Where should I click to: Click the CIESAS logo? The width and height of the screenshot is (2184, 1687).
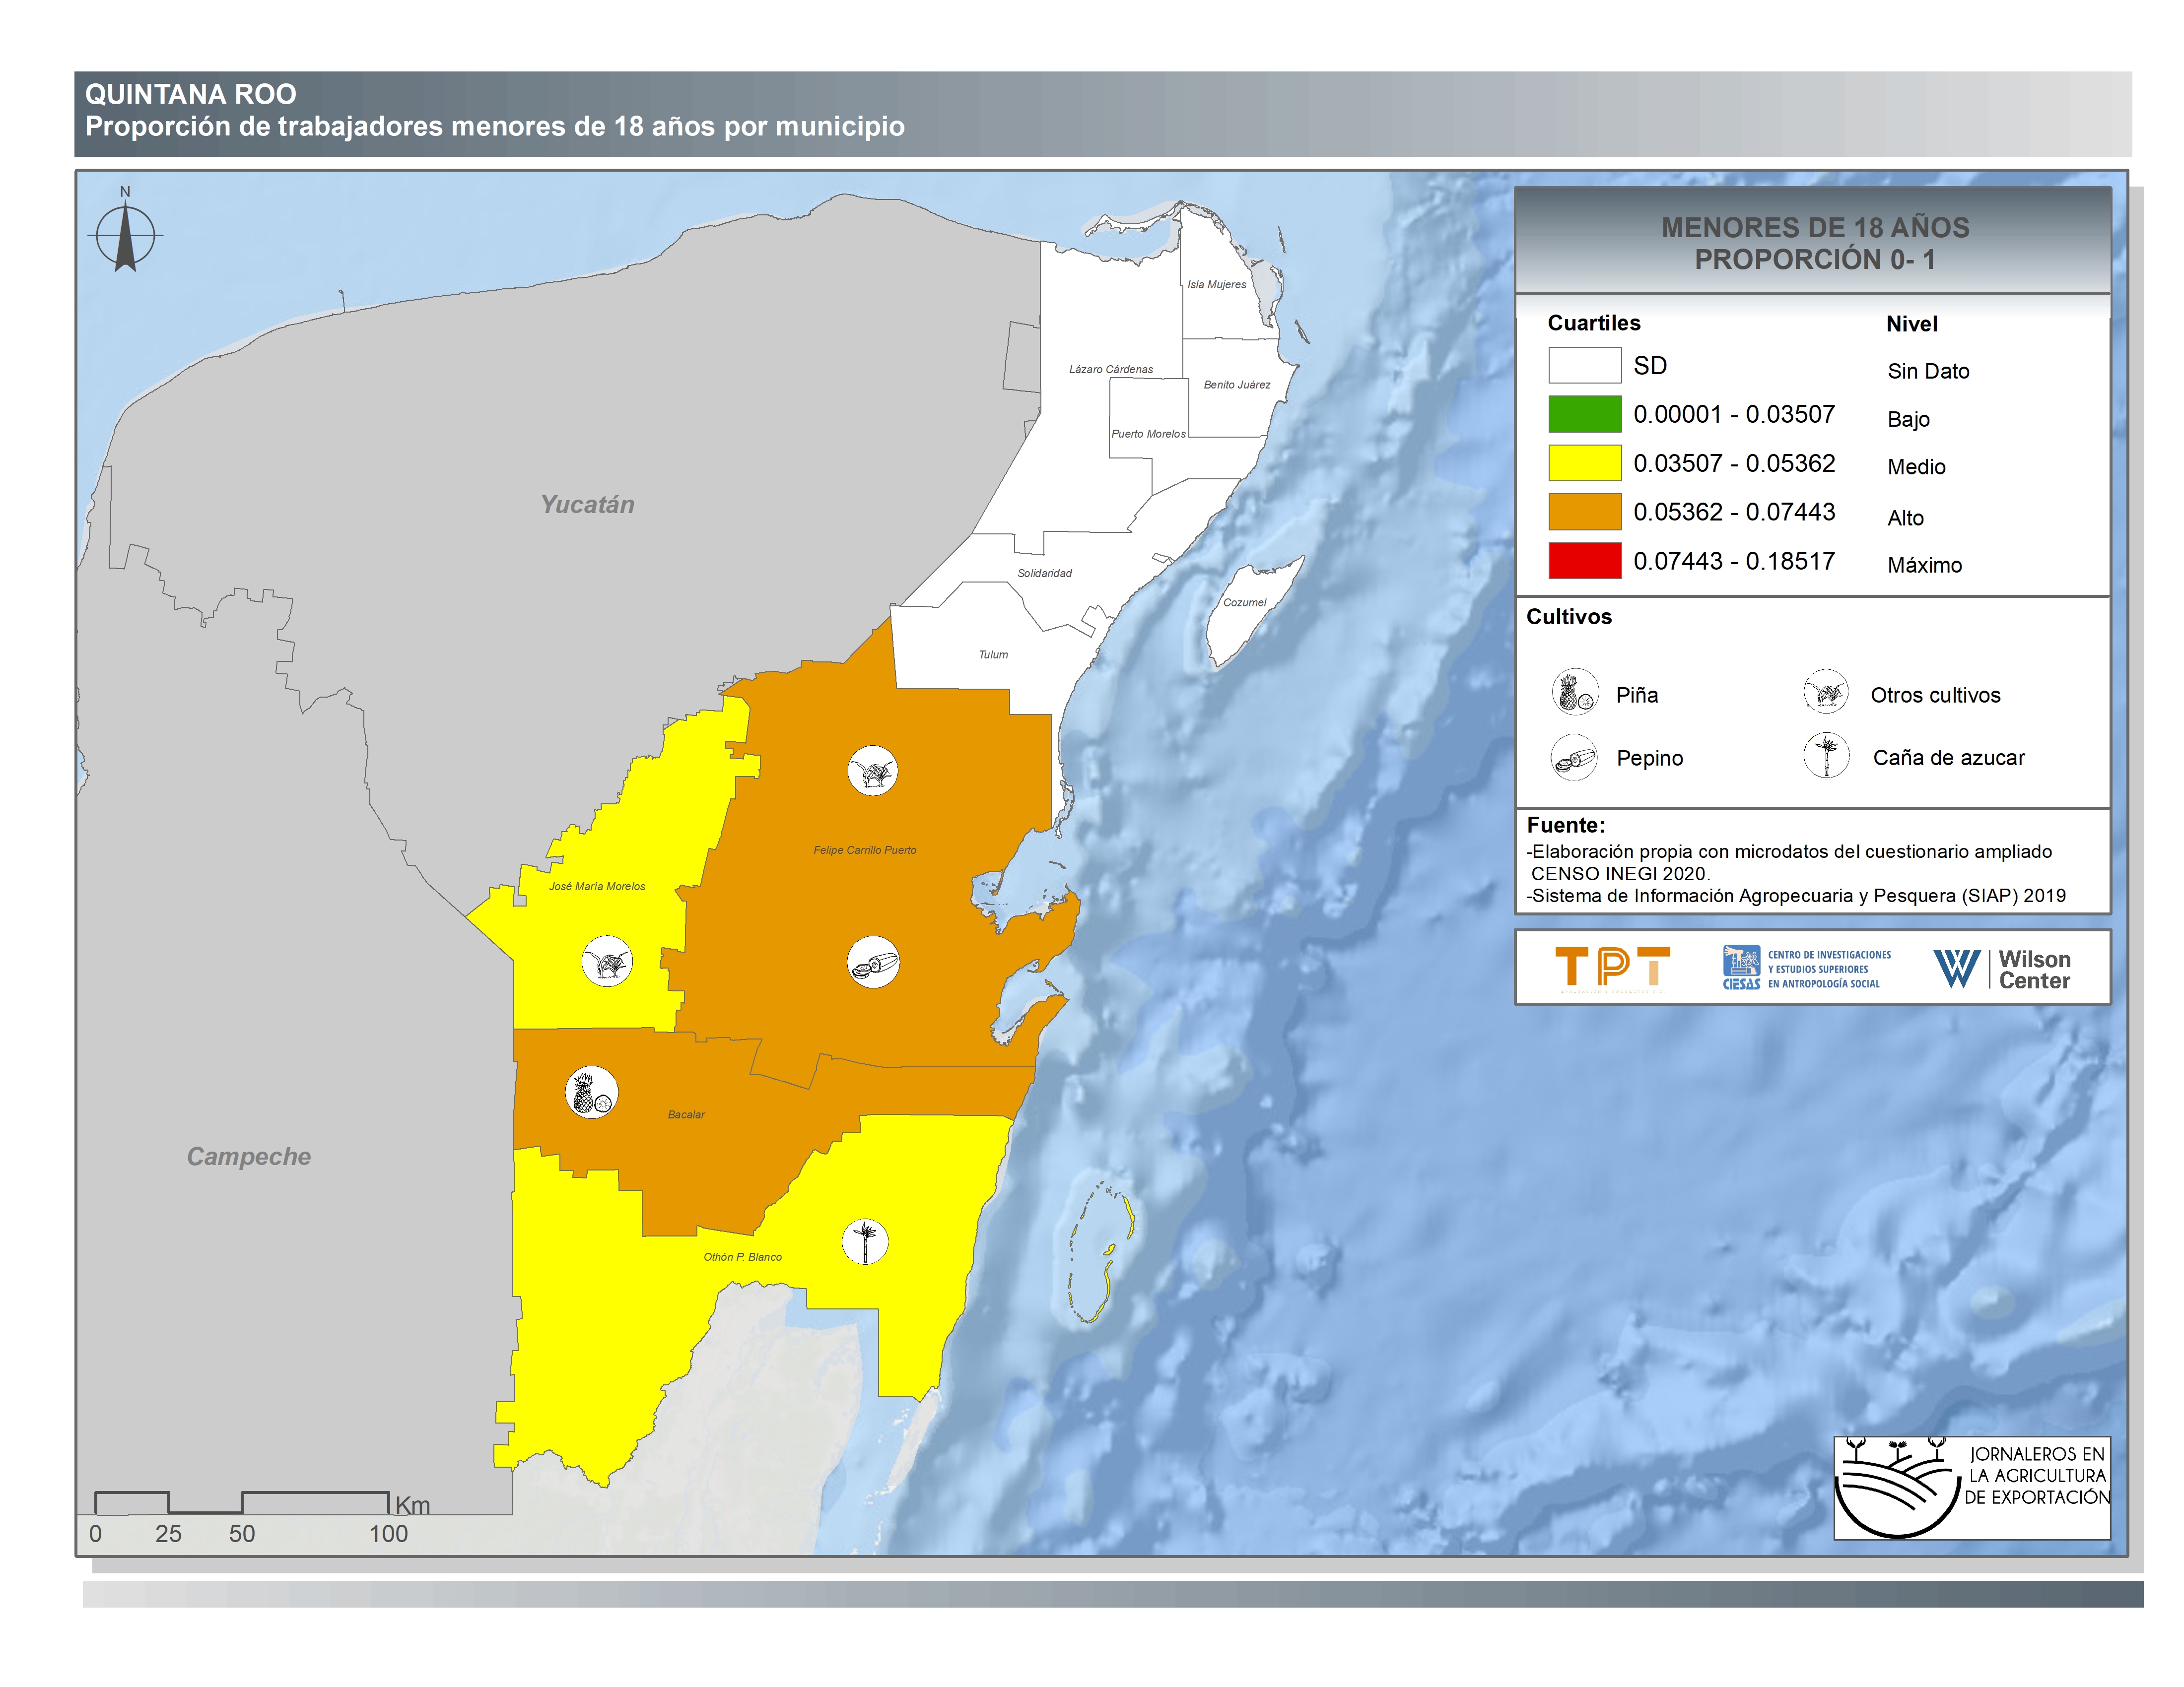[x=1806, y=969]
